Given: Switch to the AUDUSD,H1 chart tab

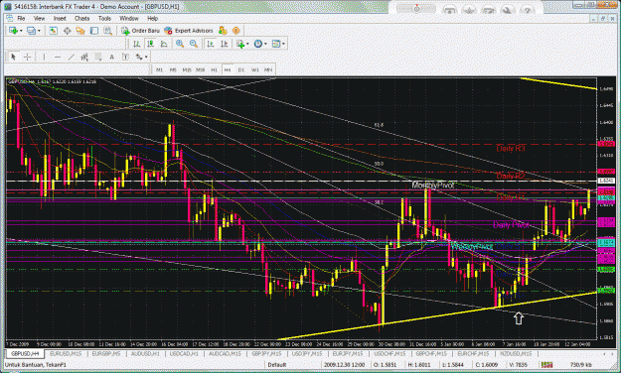Looking at the screenshot, I should click(x=145, y=353).
